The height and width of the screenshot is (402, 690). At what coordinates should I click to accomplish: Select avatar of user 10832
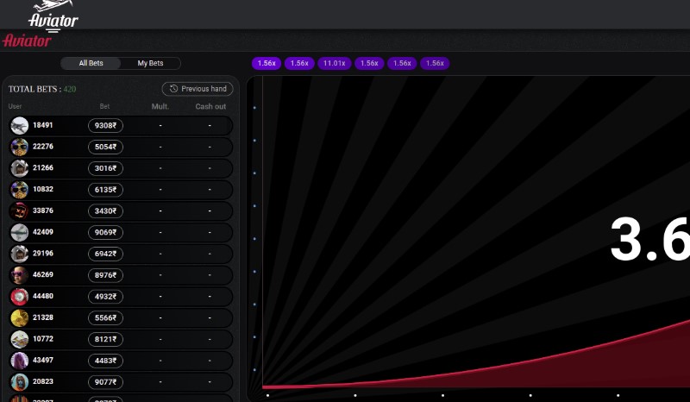(19, 190)
